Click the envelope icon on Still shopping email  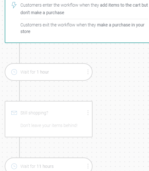(14, 113)
